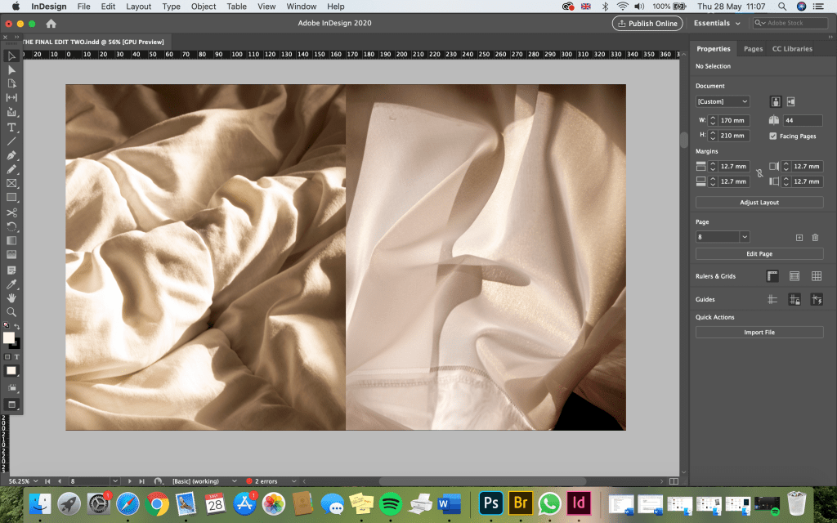Click the Rectangle Frame tool
837x523 pixels.
pyautogui.click(x=11, y=184)
